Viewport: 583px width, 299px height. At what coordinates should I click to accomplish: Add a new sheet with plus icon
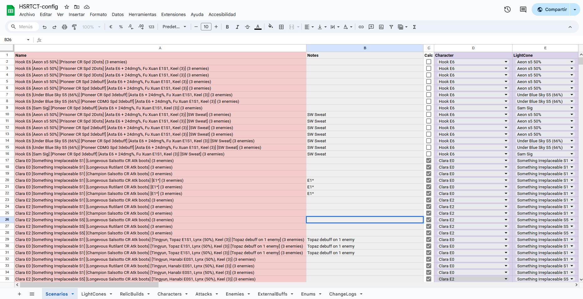(x=19, y=294)
